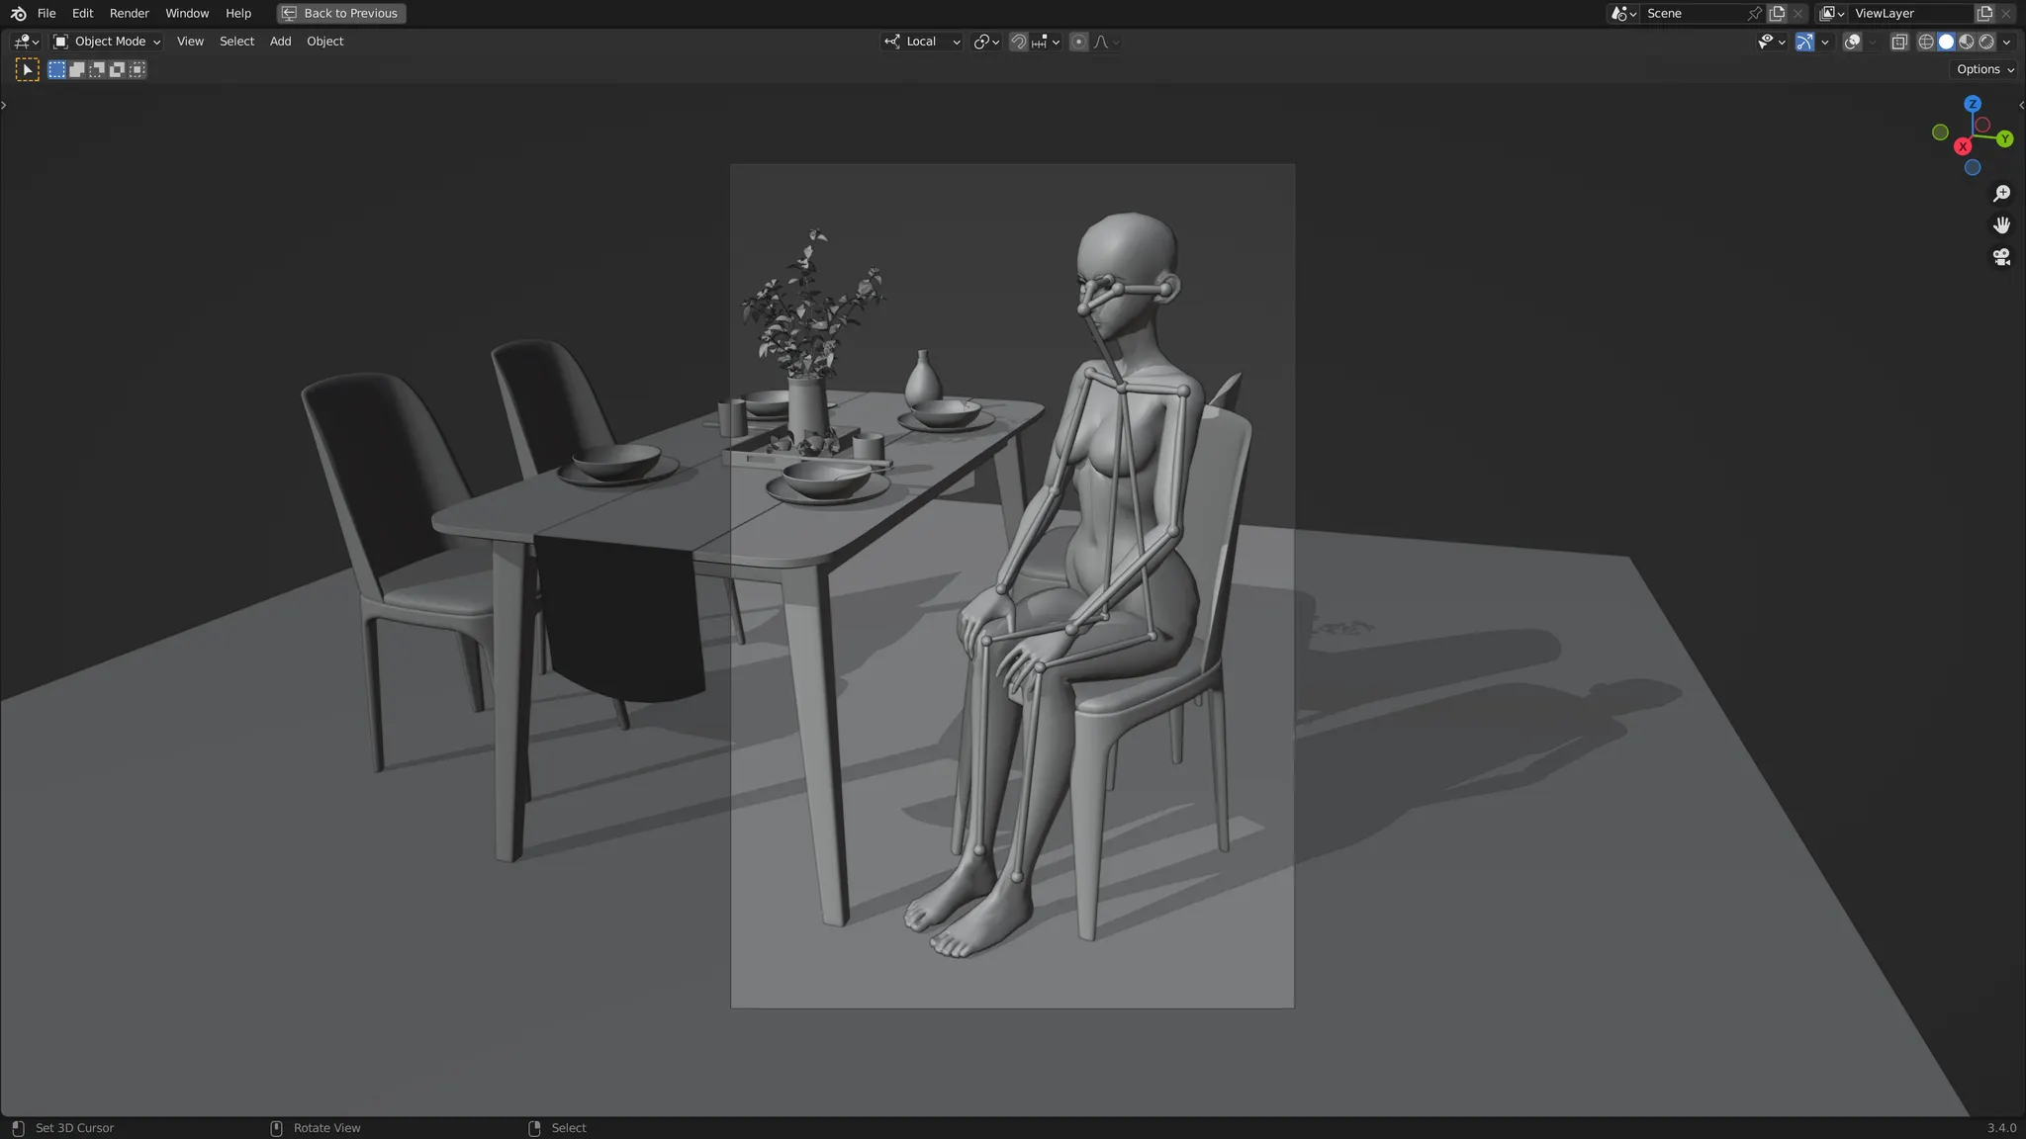Open the Object Mode dropdown
This screenshot has height=1139, width=2026.
click(x=107, y=42)
